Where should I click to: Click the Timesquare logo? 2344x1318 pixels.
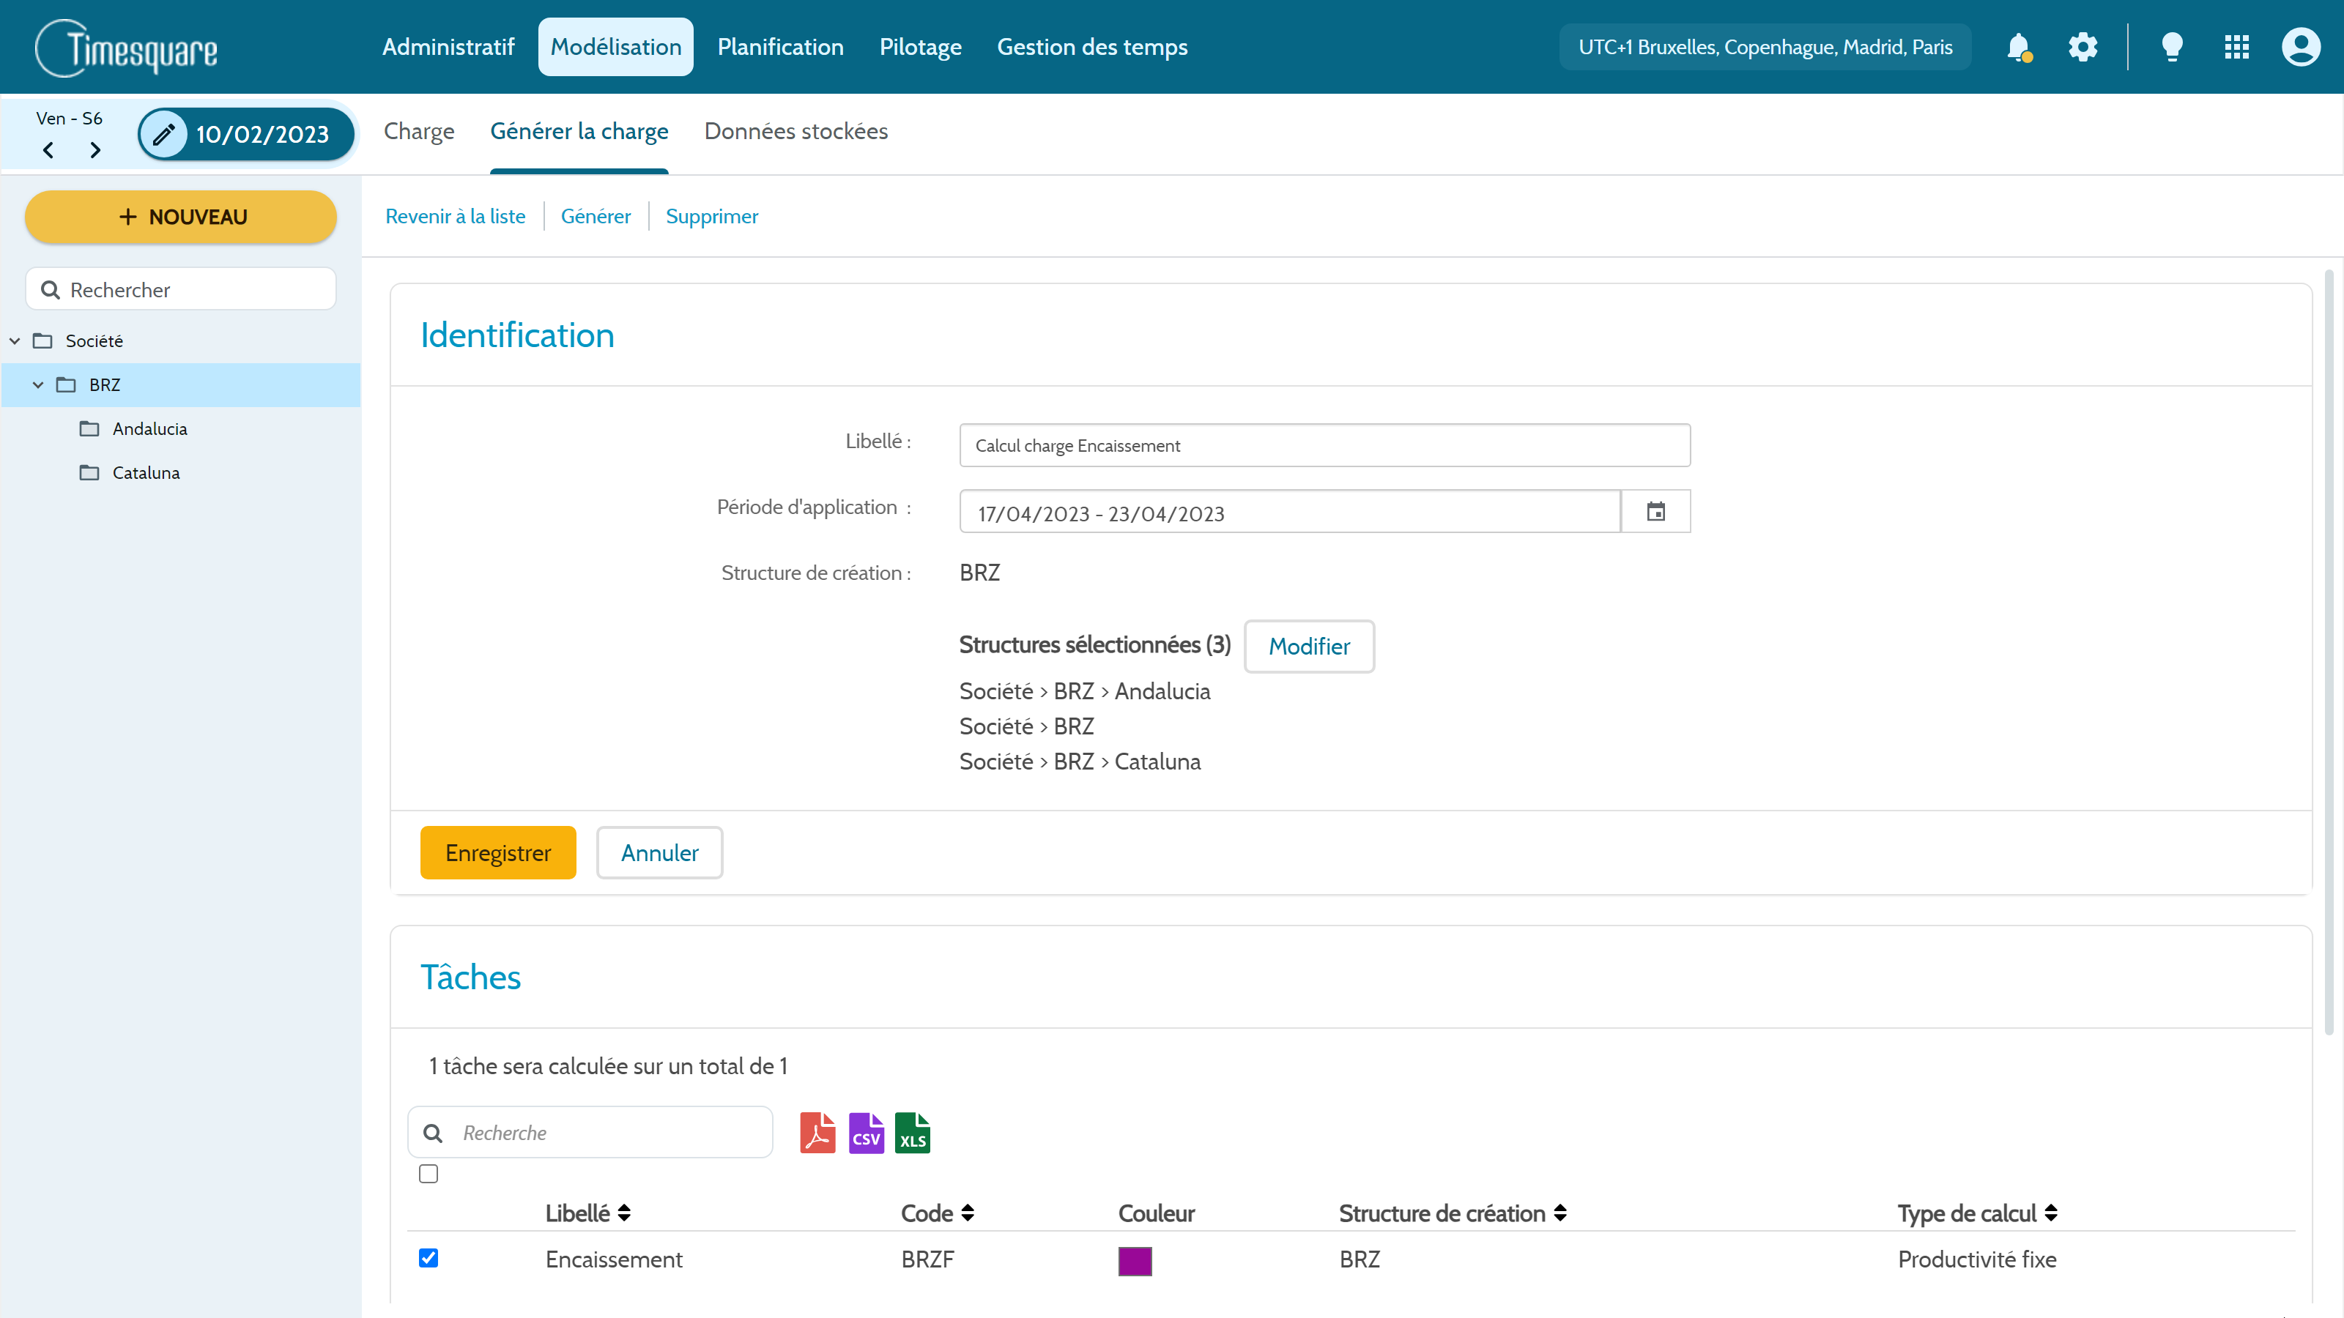(127, 48)
